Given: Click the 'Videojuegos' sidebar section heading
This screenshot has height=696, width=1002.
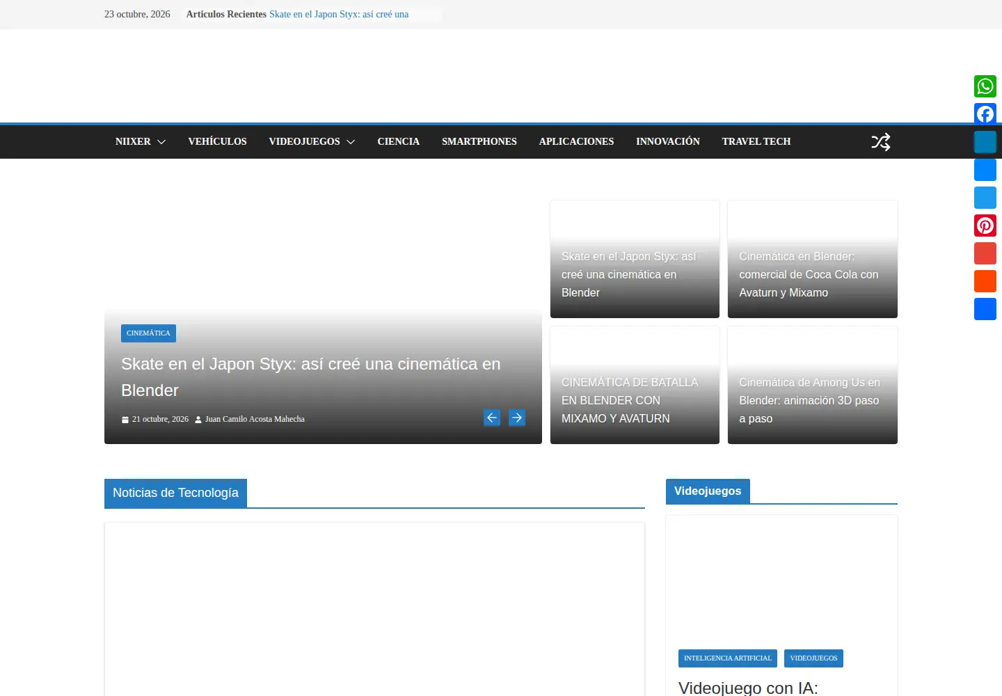Looking at the screenshot, I should 708,491.
